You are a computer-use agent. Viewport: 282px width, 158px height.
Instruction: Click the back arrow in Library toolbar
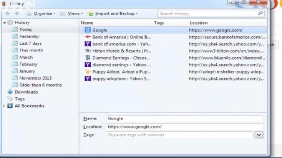pos(8,13)
